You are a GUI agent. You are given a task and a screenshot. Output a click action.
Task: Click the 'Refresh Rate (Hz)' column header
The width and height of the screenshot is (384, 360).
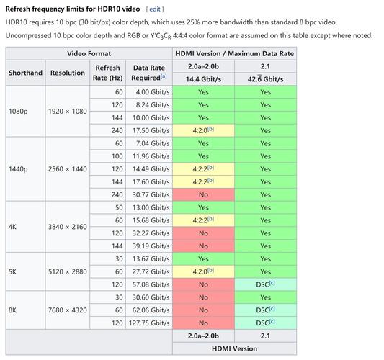108,73
